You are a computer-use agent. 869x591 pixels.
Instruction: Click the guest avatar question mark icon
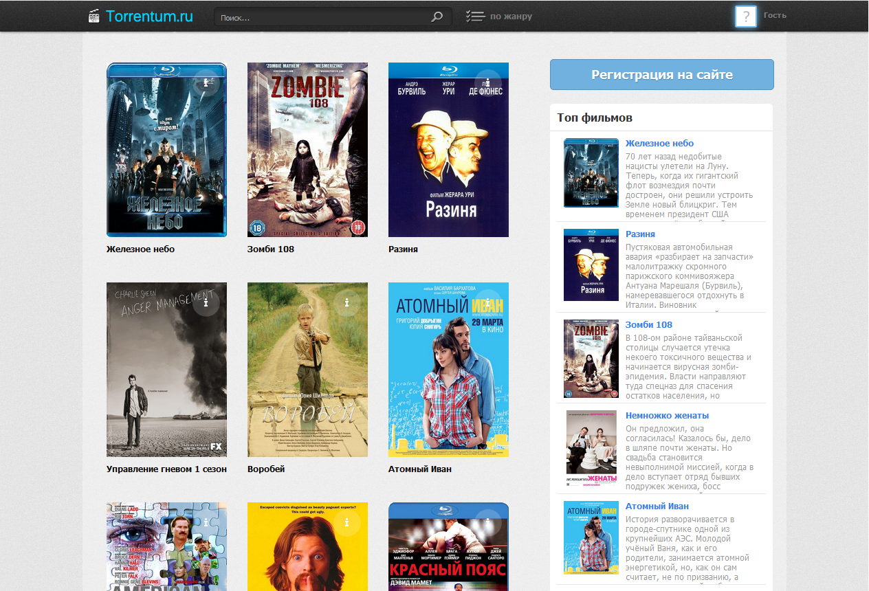click(x=745, y=16)
